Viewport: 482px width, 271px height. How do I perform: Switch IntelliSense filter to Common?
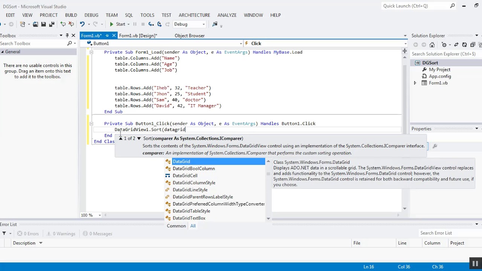pos(176,226)
